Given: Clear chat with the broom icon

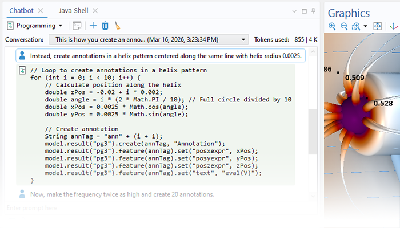Looking at the screenshot, I should coord(117,26).
